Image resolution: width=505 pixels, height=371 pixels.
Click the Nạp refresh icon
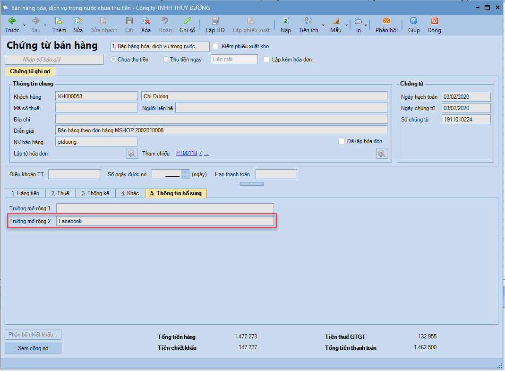click(x=286, y=21)
